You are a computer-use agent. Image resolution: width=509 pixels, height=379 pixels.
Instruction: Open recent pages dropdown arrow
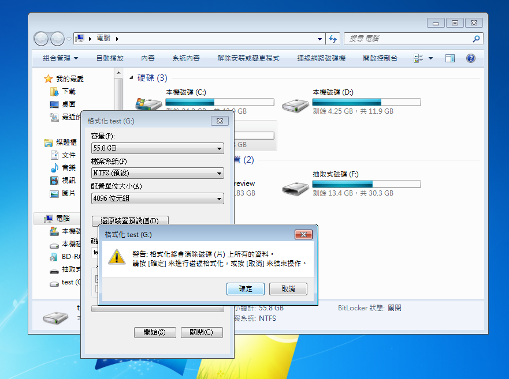coord(69,39)
